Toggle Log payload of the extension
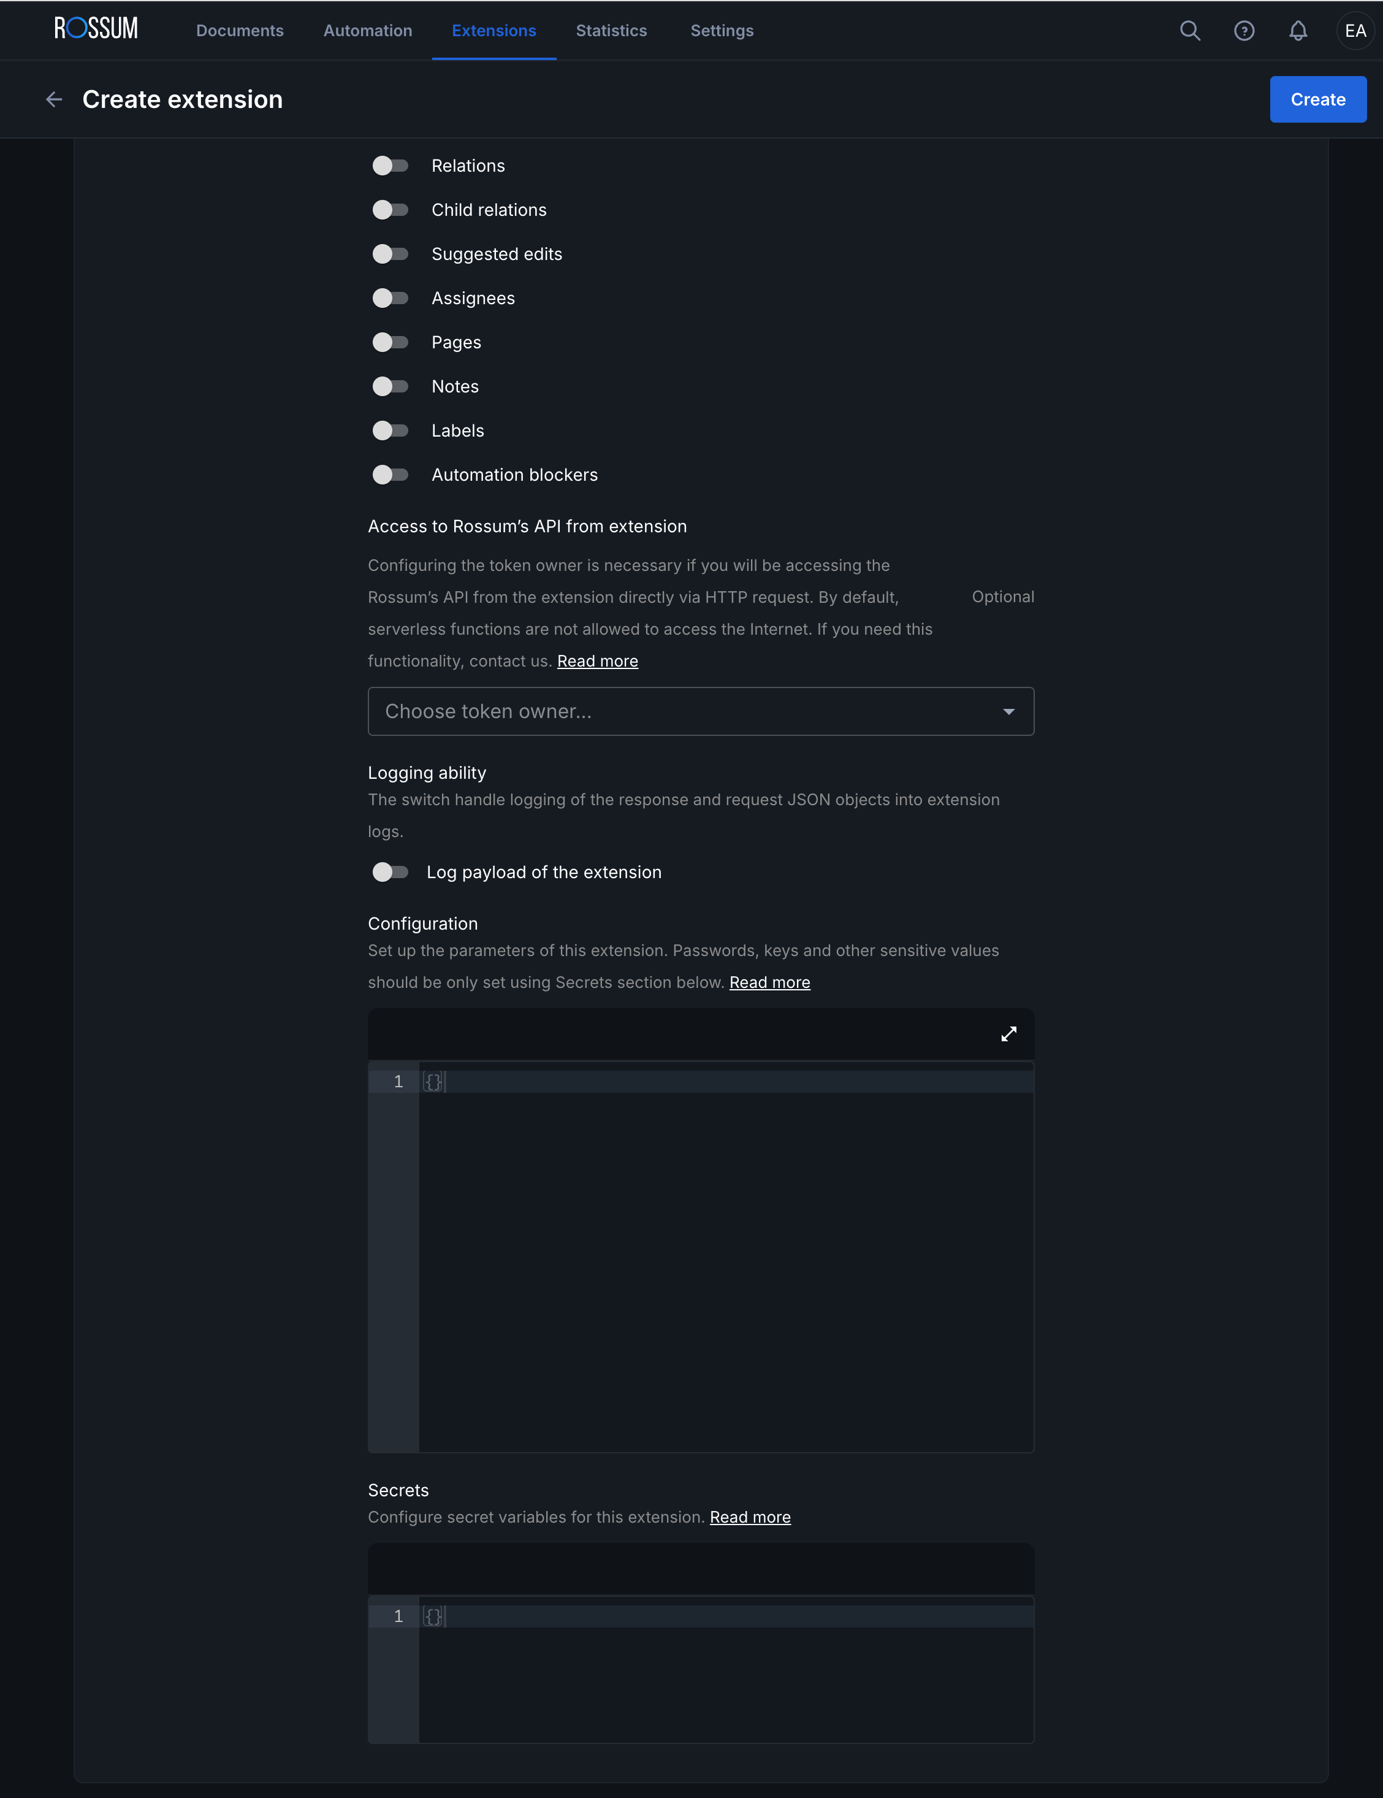The width and height of the screenshot is (1383, 1798). pyautogui.click(x=391, y=872)
